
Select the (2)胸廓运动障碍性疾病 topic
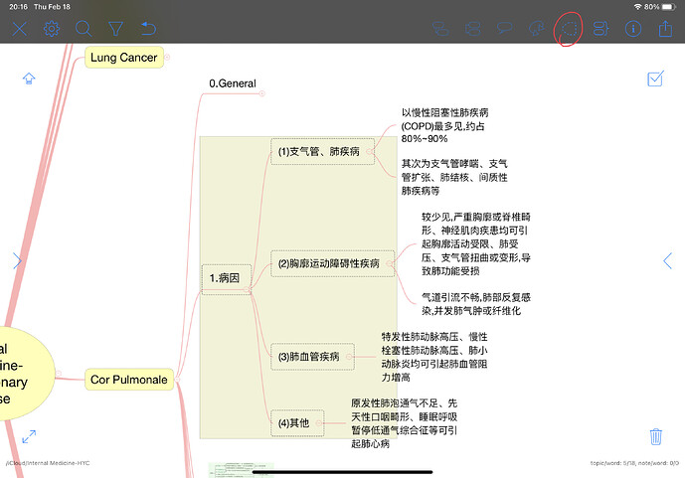tap(332, 263)
